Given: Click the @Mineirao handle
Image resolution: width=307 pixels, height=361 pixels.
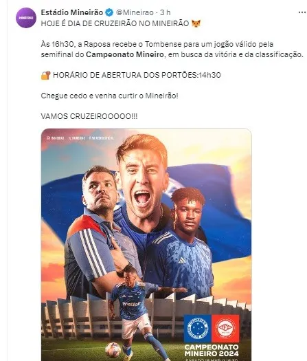Looking at the screenshot, I should (135, 12).
